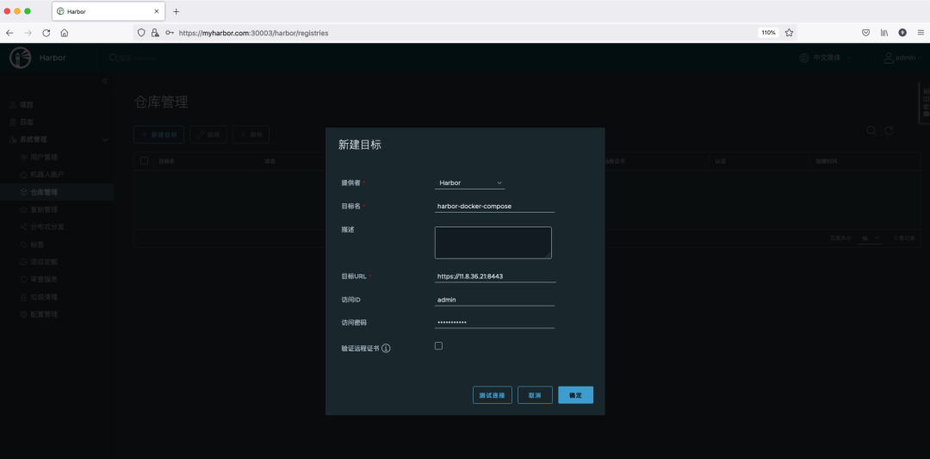Click the saved-login key icon in the address bar
Screen dimensions: 930x459
[x=170, y=34]
